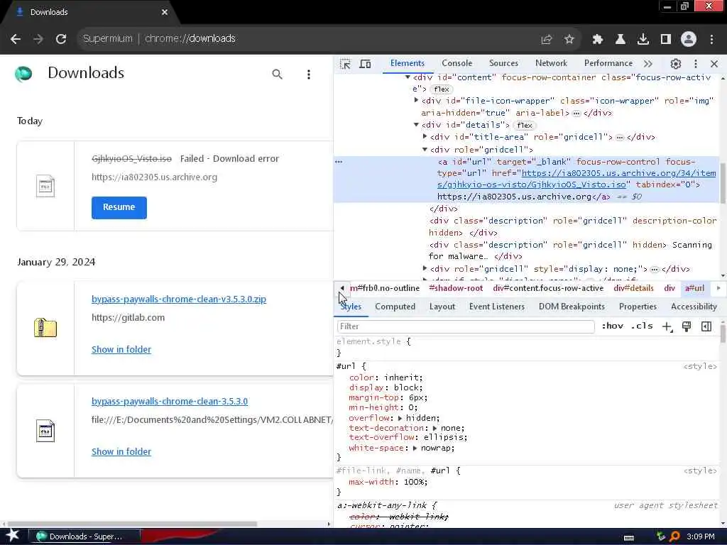Viewport: 727px width, 545px height.
Task: Go back to the previous page
Action: pyautogui.click(x=16, y=39)
